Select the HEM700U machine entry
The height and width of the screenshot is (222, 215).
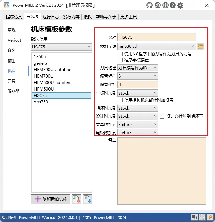click(x=62, y=76)
